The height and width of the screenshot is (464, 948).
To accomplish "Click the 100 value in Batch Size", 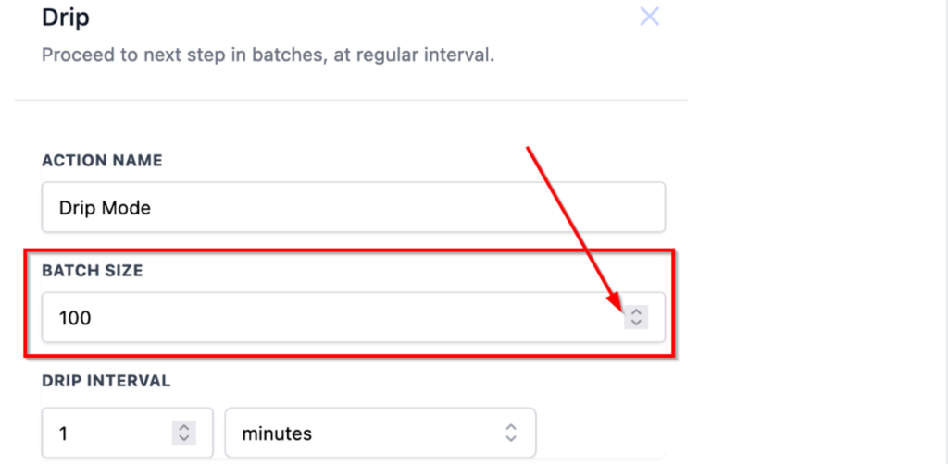I will [x=75, y=319].
